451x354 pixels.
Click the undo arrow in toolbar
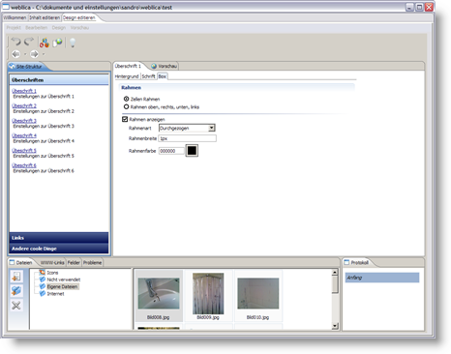pyautogui.click(x=15, y=42)
